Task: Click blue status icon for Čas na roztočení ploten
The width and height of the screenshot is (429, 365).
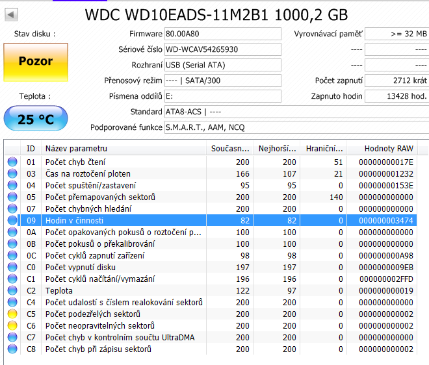Action: (12, 173)
